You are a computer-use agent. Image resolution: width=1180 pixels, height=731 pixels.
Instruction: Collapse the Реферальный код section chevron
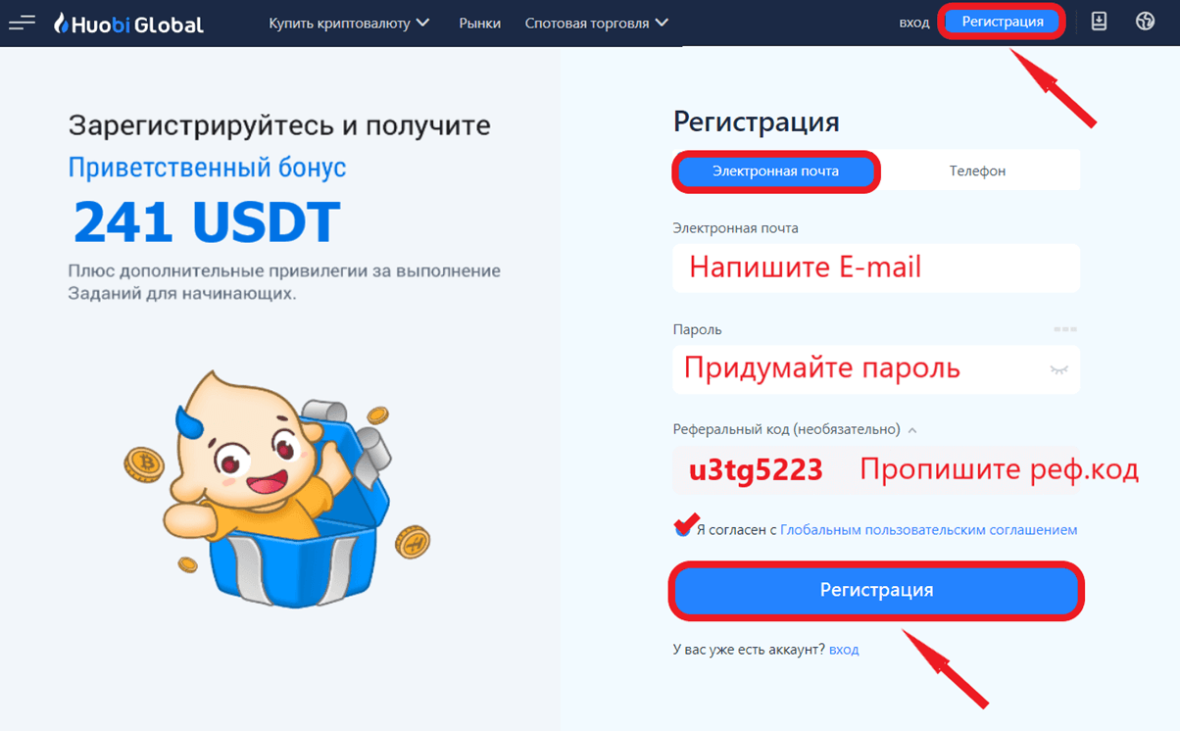[x=912, y=429]
